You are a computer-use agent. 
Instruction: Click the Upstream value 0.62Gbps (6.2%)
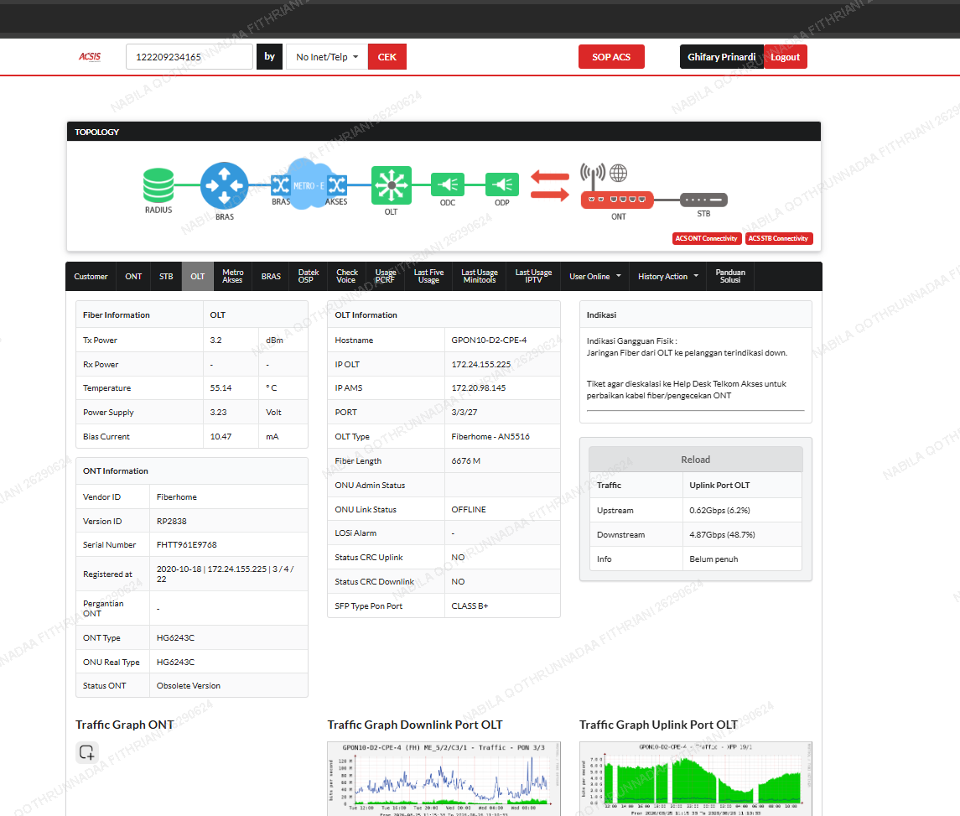tap(719, 510)
